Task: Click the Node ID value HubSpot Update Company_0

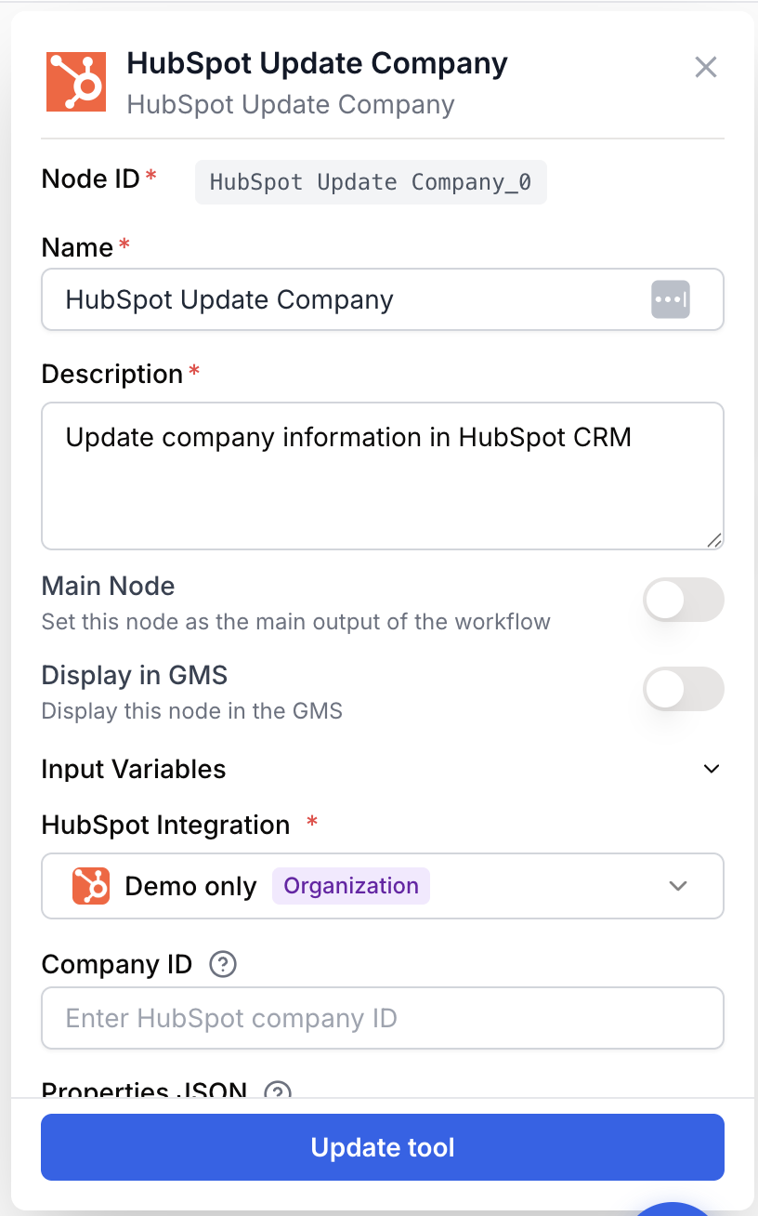Action: tap(371, 182)
